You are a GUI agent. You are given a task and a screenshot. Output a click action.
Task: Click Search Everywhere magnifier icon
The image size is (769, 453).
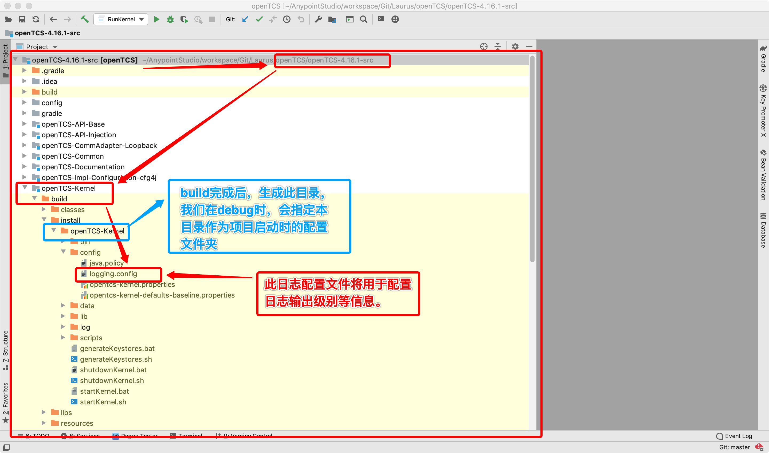coord(363,19)
